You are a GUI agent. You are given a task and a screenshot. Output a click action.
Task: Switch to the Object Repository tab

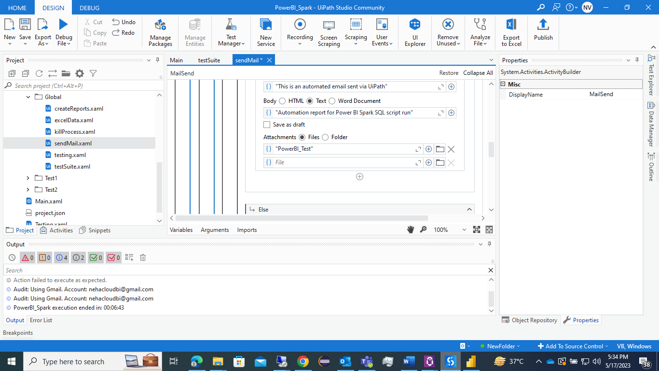[x=530, y=320]
